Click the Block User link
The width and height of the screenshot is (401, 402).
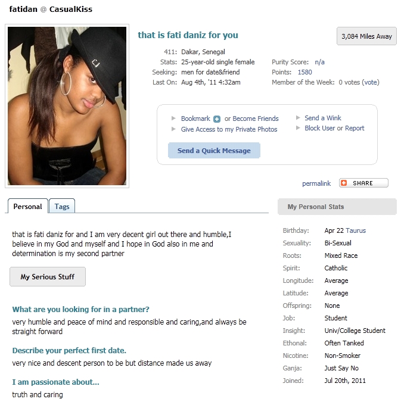tap(320, 128)
